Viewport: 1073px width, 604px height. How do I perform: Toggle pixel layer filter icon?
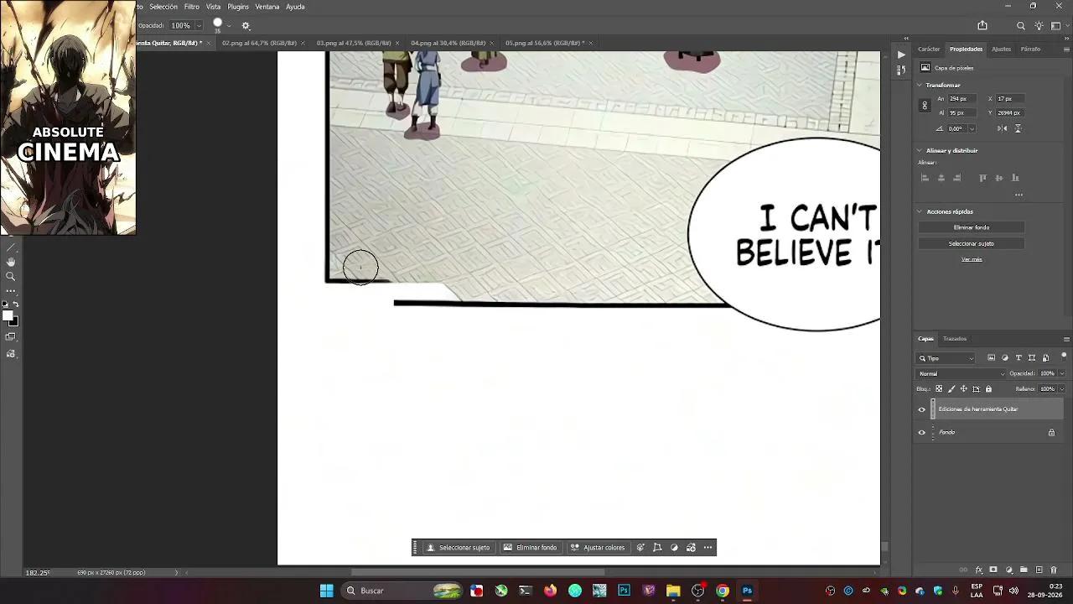(992, 358)
